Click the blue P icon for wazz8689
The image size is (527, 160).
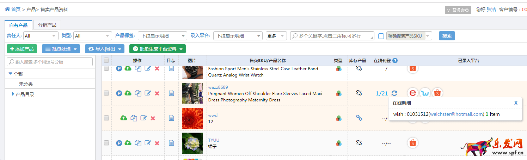coord(119,93)
